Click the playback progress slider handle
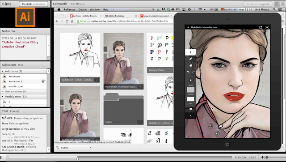The image size is (286, 162). (77, 158)
